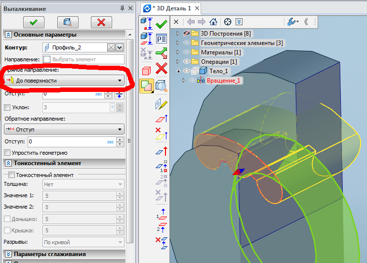The image size is (367, 263).
Task: Open the Толщина dropdown showing Нет
Action: (83, 184)
